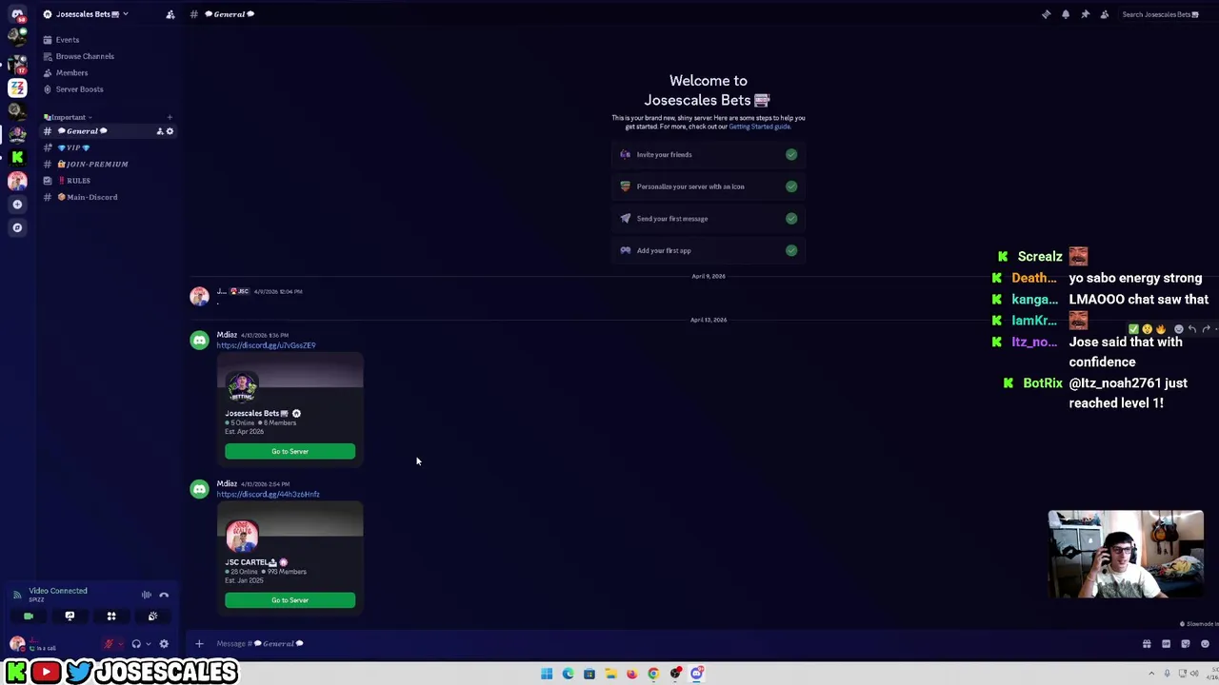Start an activity from voice panel
This screenshot has width=1219, height=685.
111,616
